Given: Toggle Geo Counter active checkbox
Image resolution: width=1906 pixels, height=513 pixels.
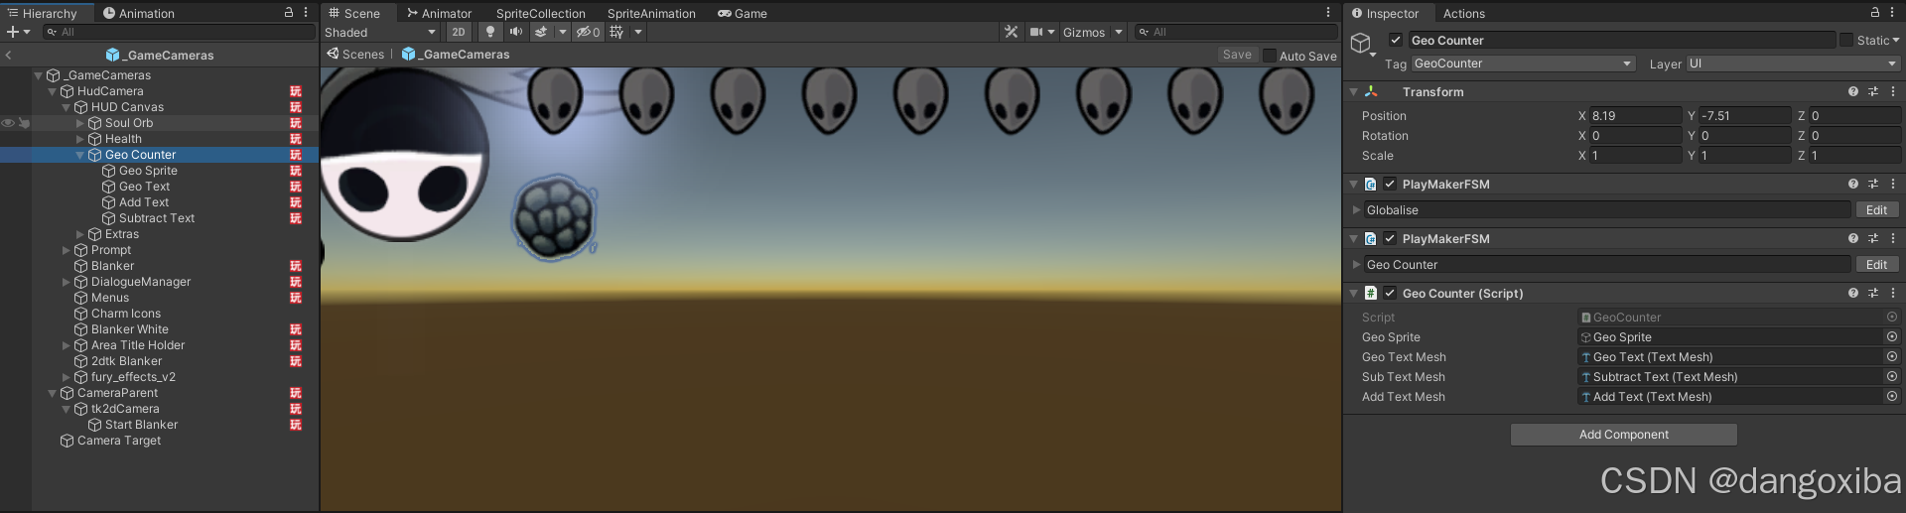Looking at the screenshot, I should 1395,40.
